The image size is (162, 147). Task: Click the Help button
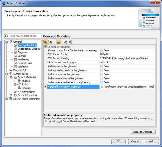pos(152,142)
